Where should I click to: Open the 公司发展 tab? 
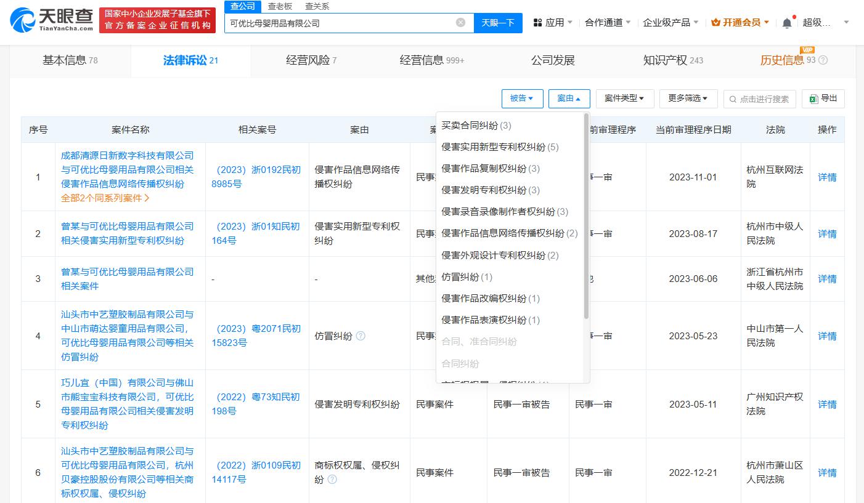553,60
